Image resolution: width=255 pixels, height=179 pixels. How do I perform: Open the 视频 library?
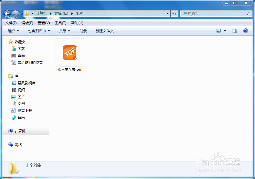[x=18, y=90]
